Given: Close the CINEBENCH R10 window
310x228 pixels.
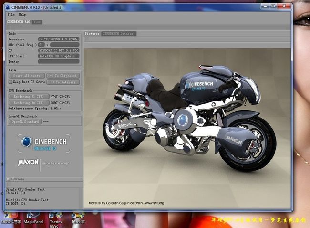Looking at the screenshot, I should pyautogui.click(x=284, y=6).
